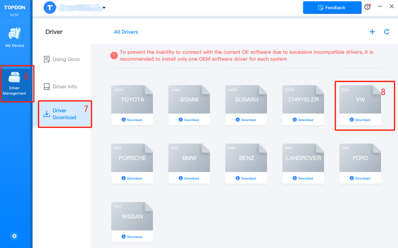Download the SGMW driver
Viewport: 398px width, 248px height.
coord(189,120)
